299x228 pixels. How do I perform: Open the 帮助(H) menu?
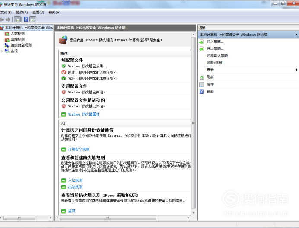click(54, 13)
